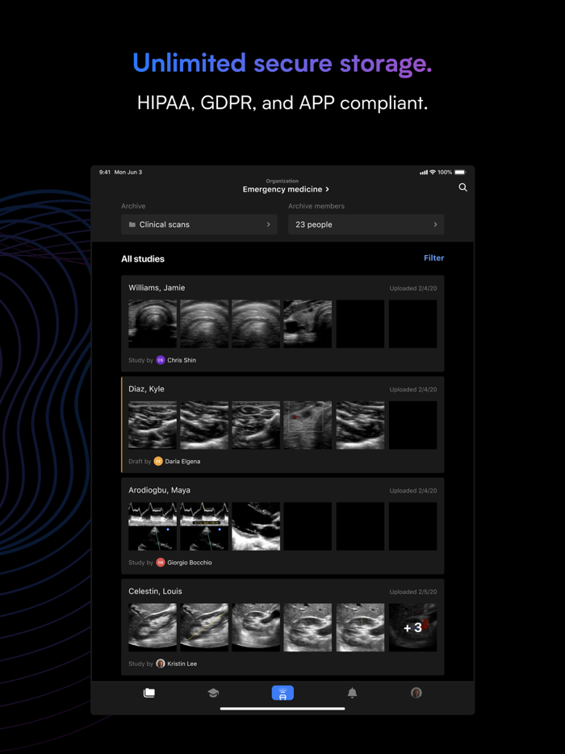Open second thumbnail with yellow line in Celestin study
The width and height of the screenshot is (565, 754).
(x=204, y=627)
